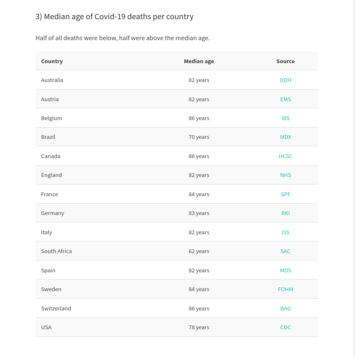Image resolution: width=355 pixels, height=356 pixels.
Task: Open the SAC link for South Africa
Action: [285, 251]
